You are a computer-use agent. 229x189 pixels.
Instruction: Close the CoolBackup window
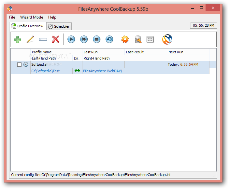coord(213,7)
